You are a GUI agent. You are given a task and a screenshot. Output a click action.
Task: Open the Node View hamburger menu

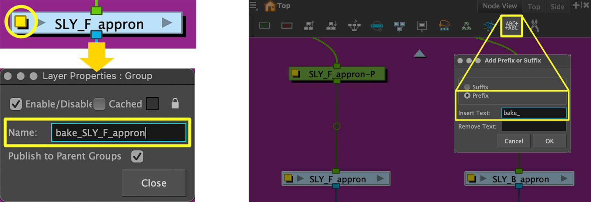pyautogui.click(x=253, y=6)
